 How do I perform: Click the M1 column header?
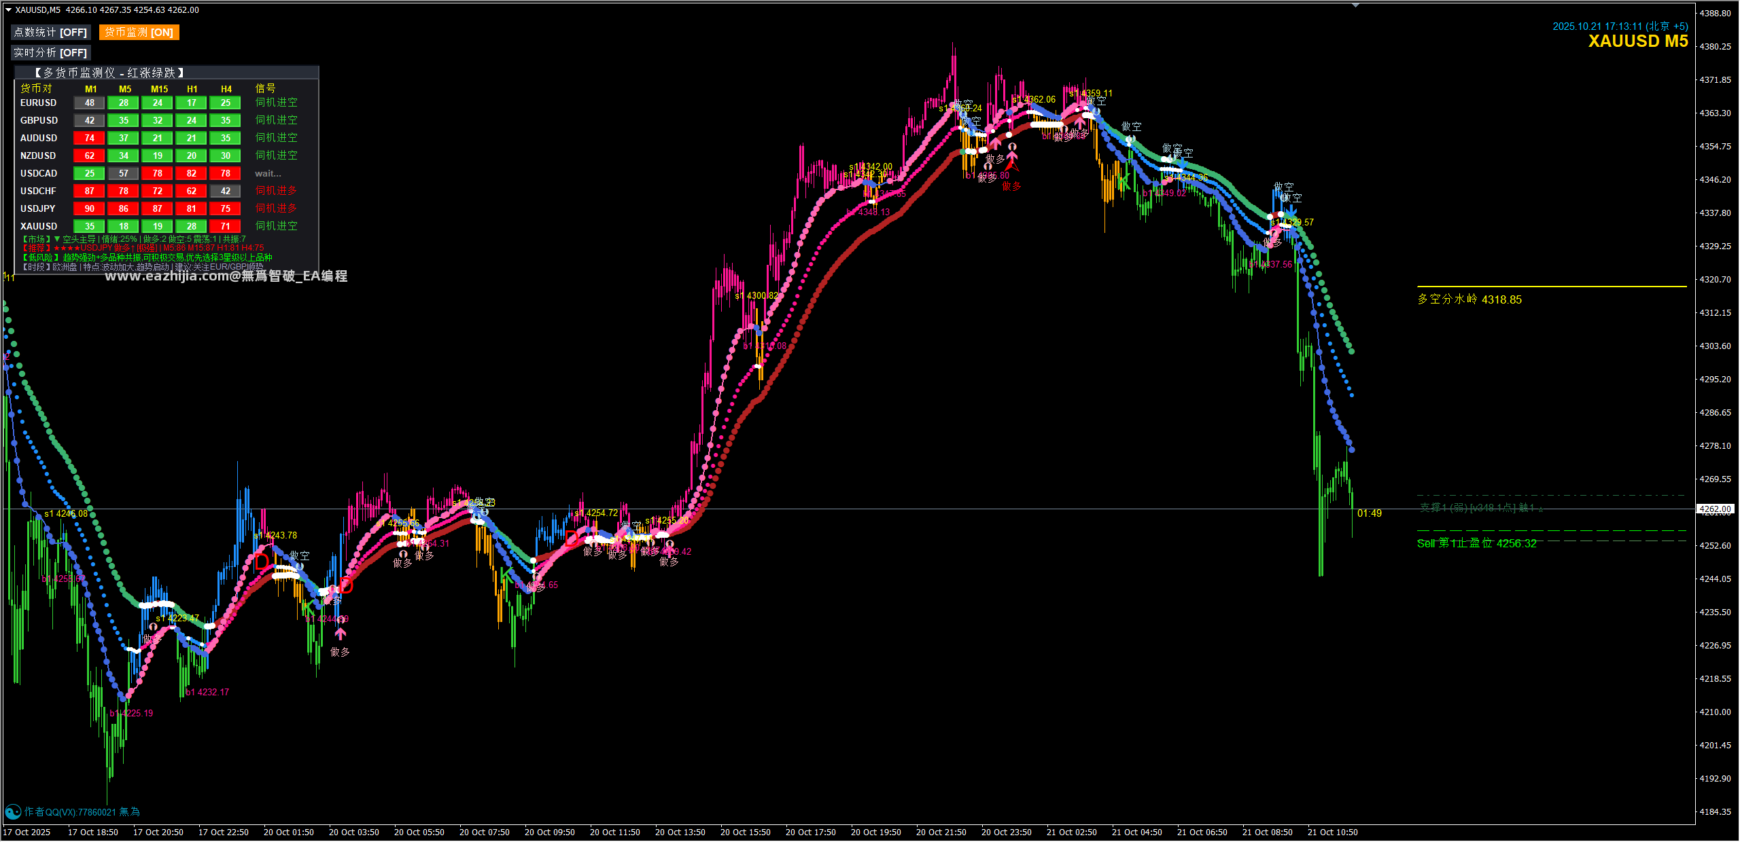click(x=90, y=90)
